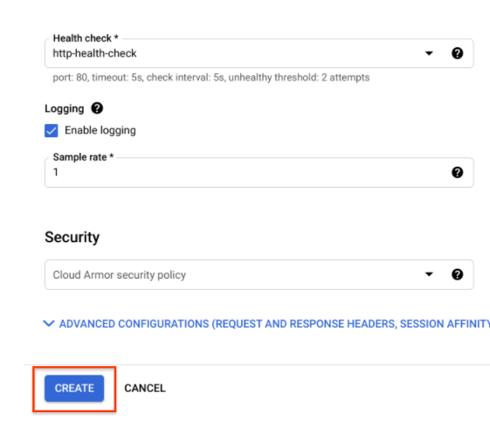This screenshot has width=490, height=421.
Task: Click into the Sample rate input field
Action: coord(259,173)
